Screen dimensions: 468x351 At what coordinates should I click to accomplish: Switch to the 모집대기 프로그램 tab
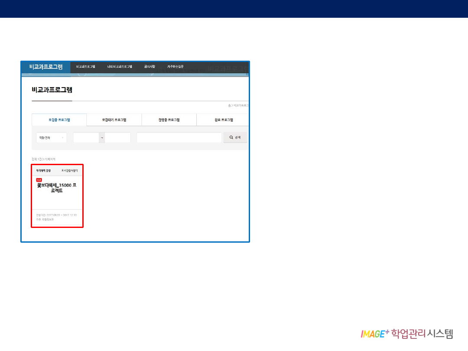point(114,120)
